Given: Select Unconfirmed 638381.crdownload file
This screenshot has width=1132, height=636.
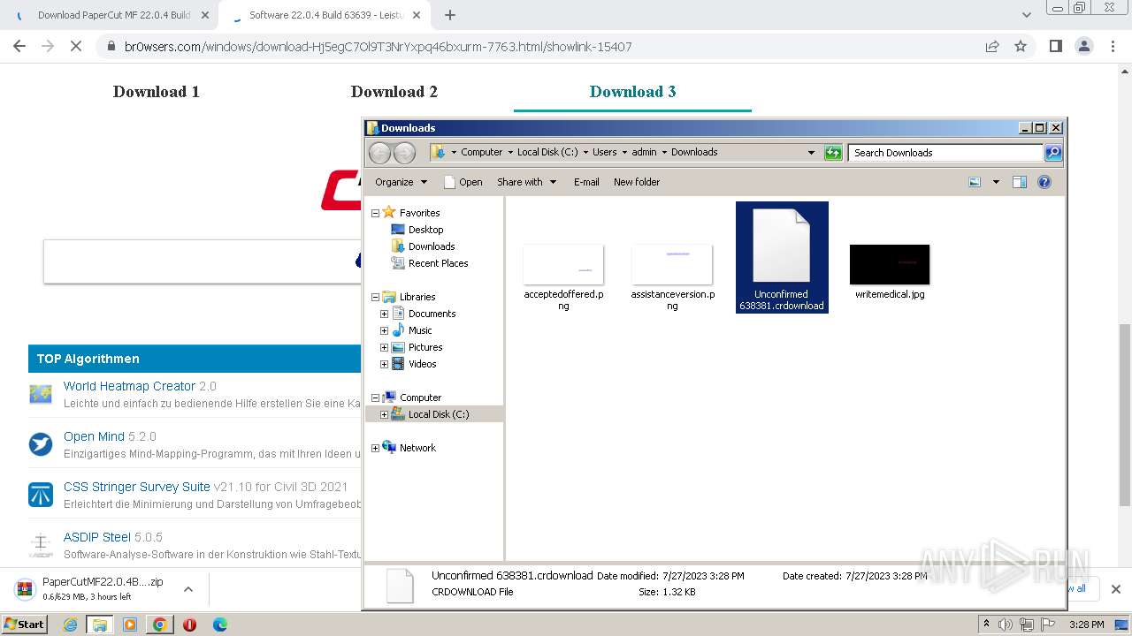Looking at the screenshot, I should [782, 257].
